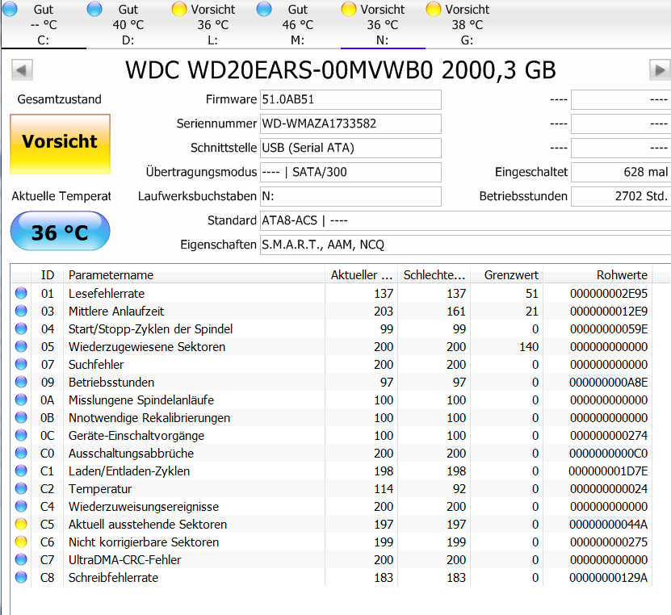Select the Suchfehler parameter name
The width and height of the screenshot is (671, 615).
click(x=96, y=364)
